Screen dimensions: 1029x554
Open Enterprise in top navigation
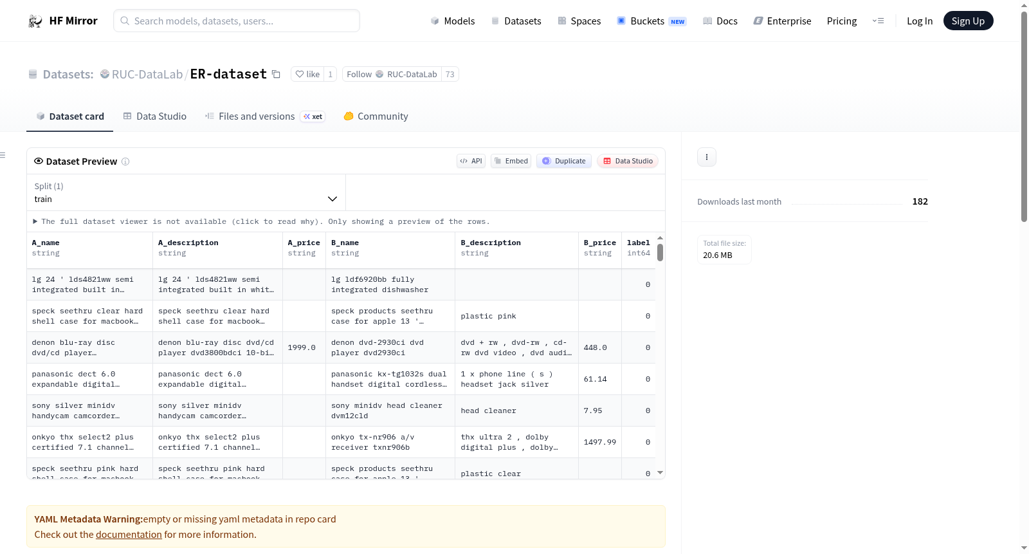point(782,21)
